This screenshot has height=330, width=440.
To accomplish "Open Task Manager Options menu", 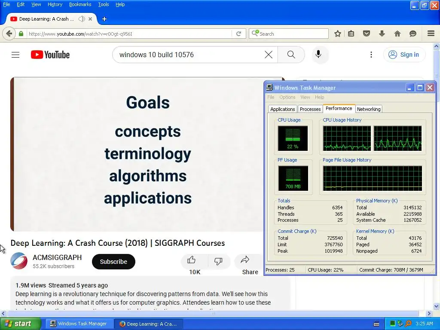I will [287, 97].
